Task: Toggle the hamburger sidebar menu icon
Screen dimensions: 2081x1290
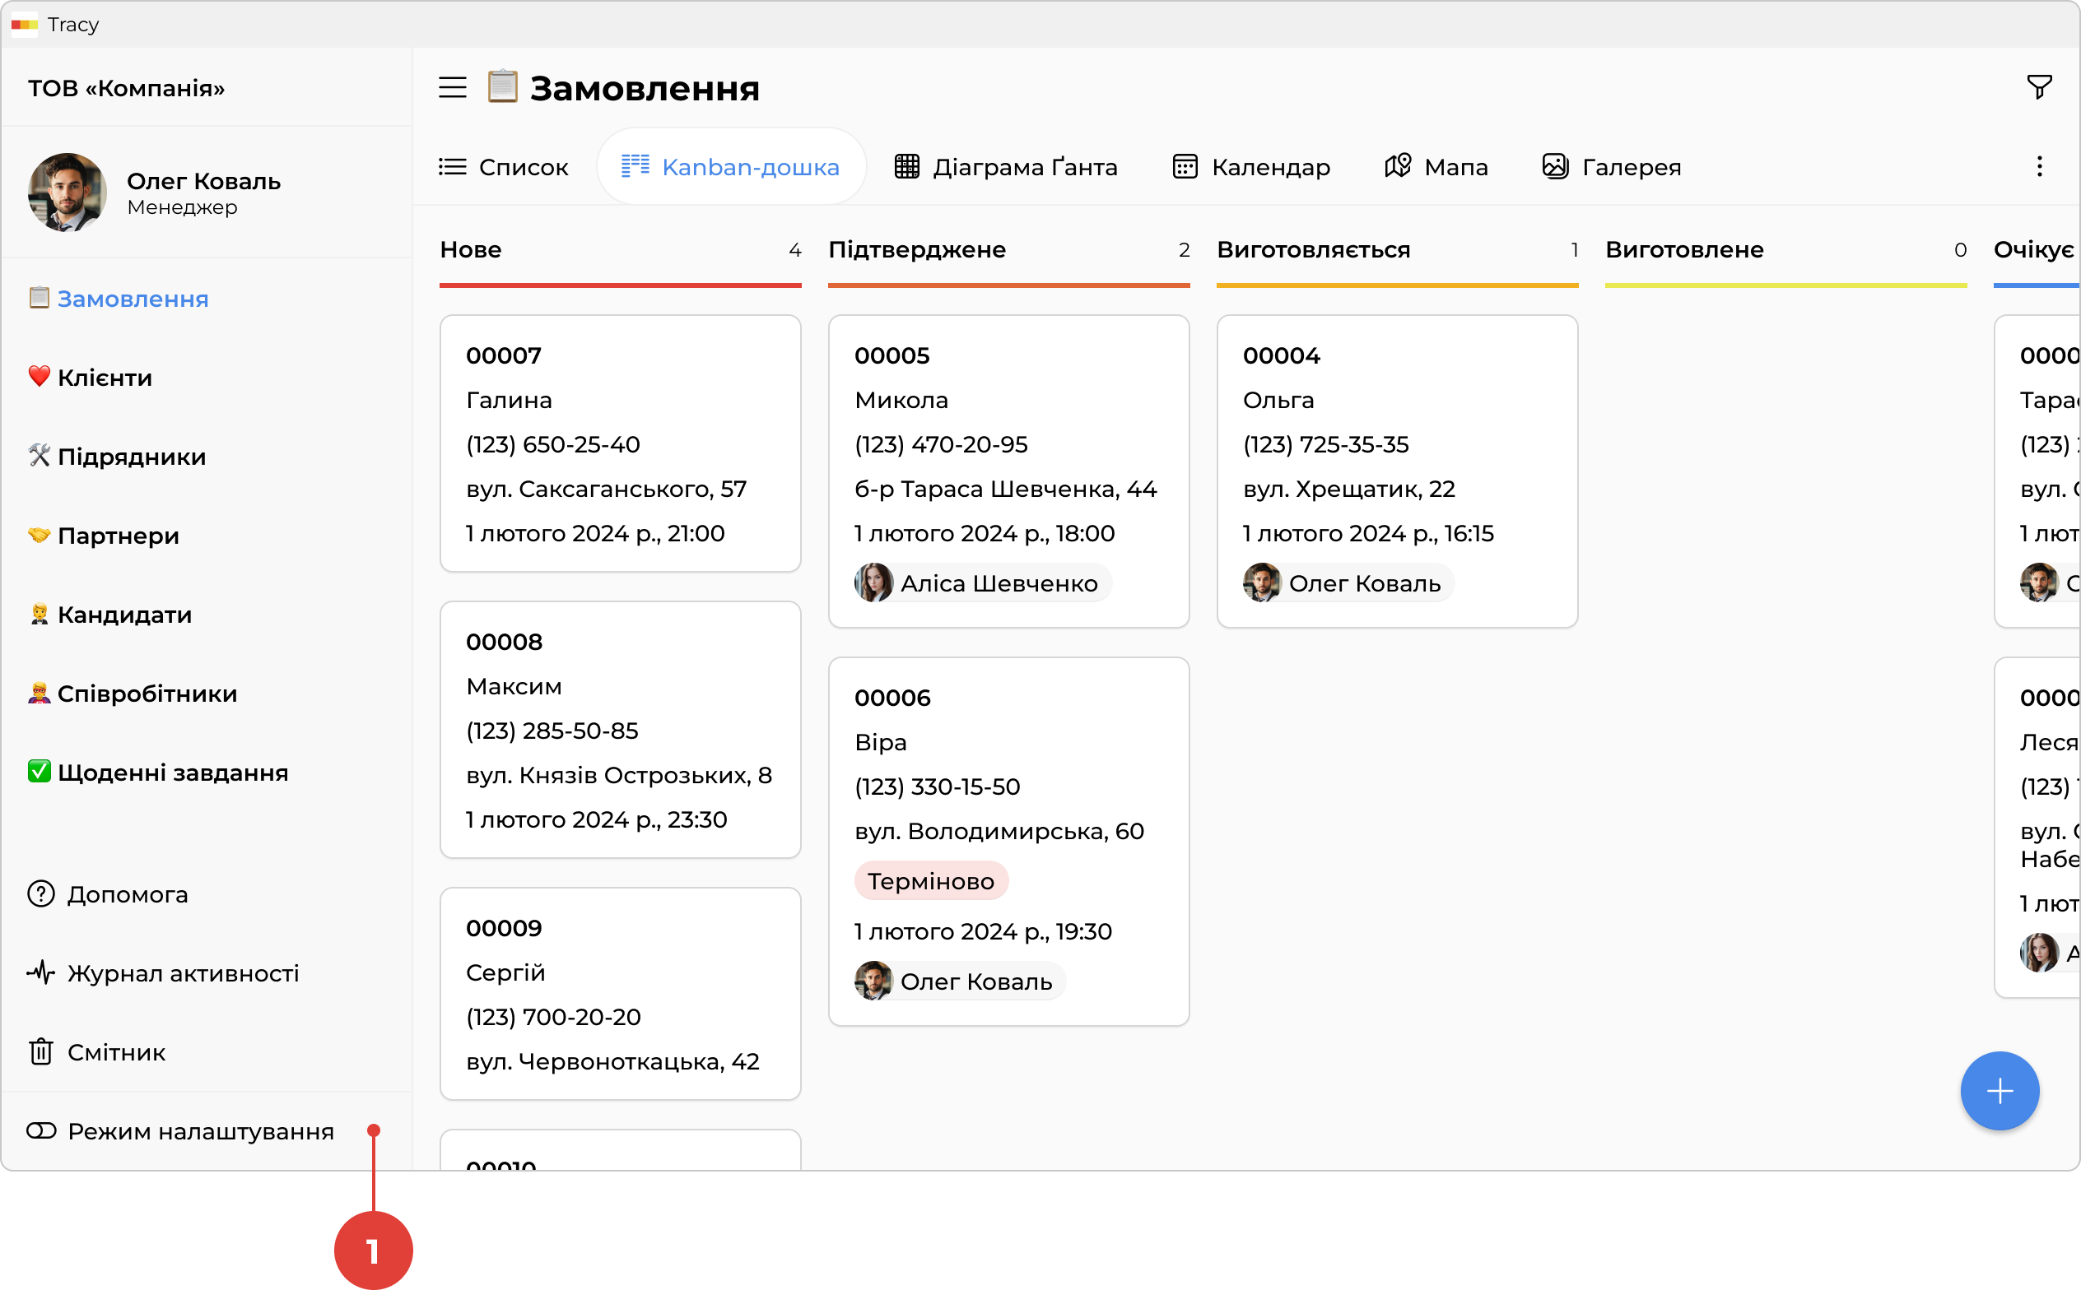Action: [453, 87]
